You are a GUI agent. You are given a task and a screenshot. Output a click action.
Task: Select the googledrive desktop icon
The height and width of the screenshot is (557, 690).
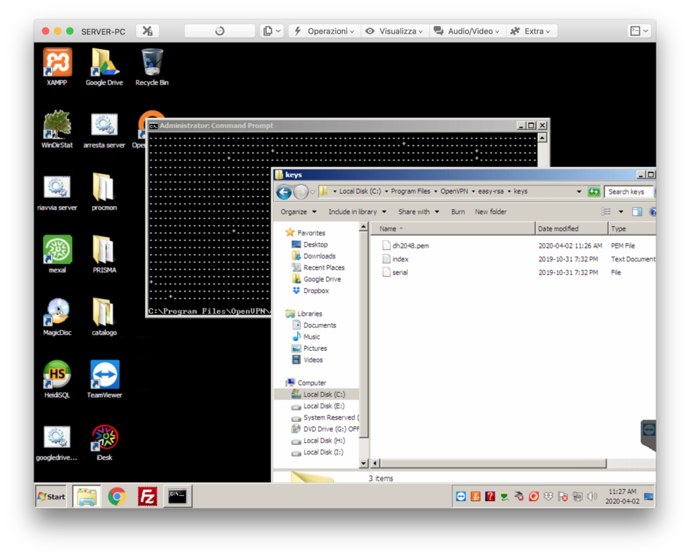(x=57, y=443)
